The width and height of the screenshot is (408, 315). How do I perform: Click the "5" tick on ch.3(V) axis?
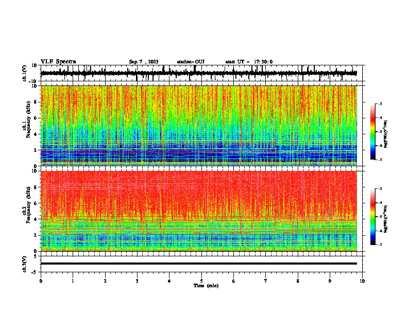point(36,256)
